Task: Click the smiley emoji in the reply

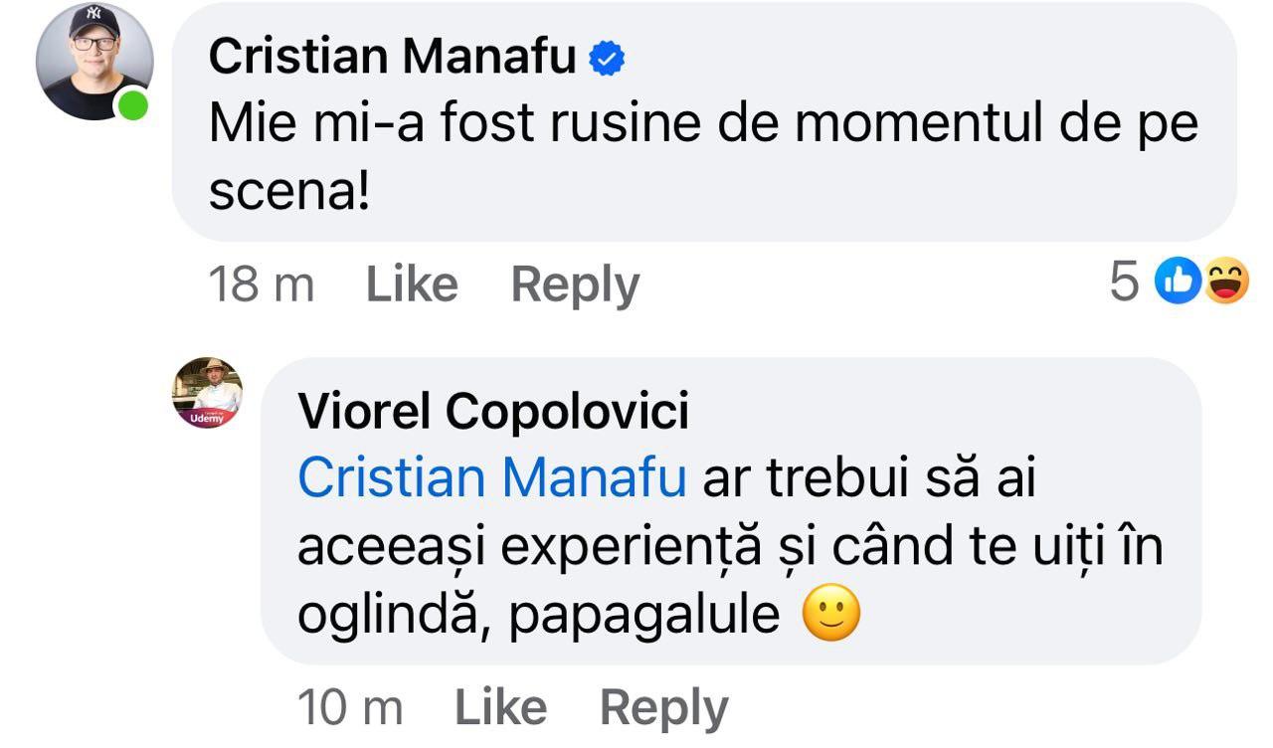Action: click(x=830, y=616)
